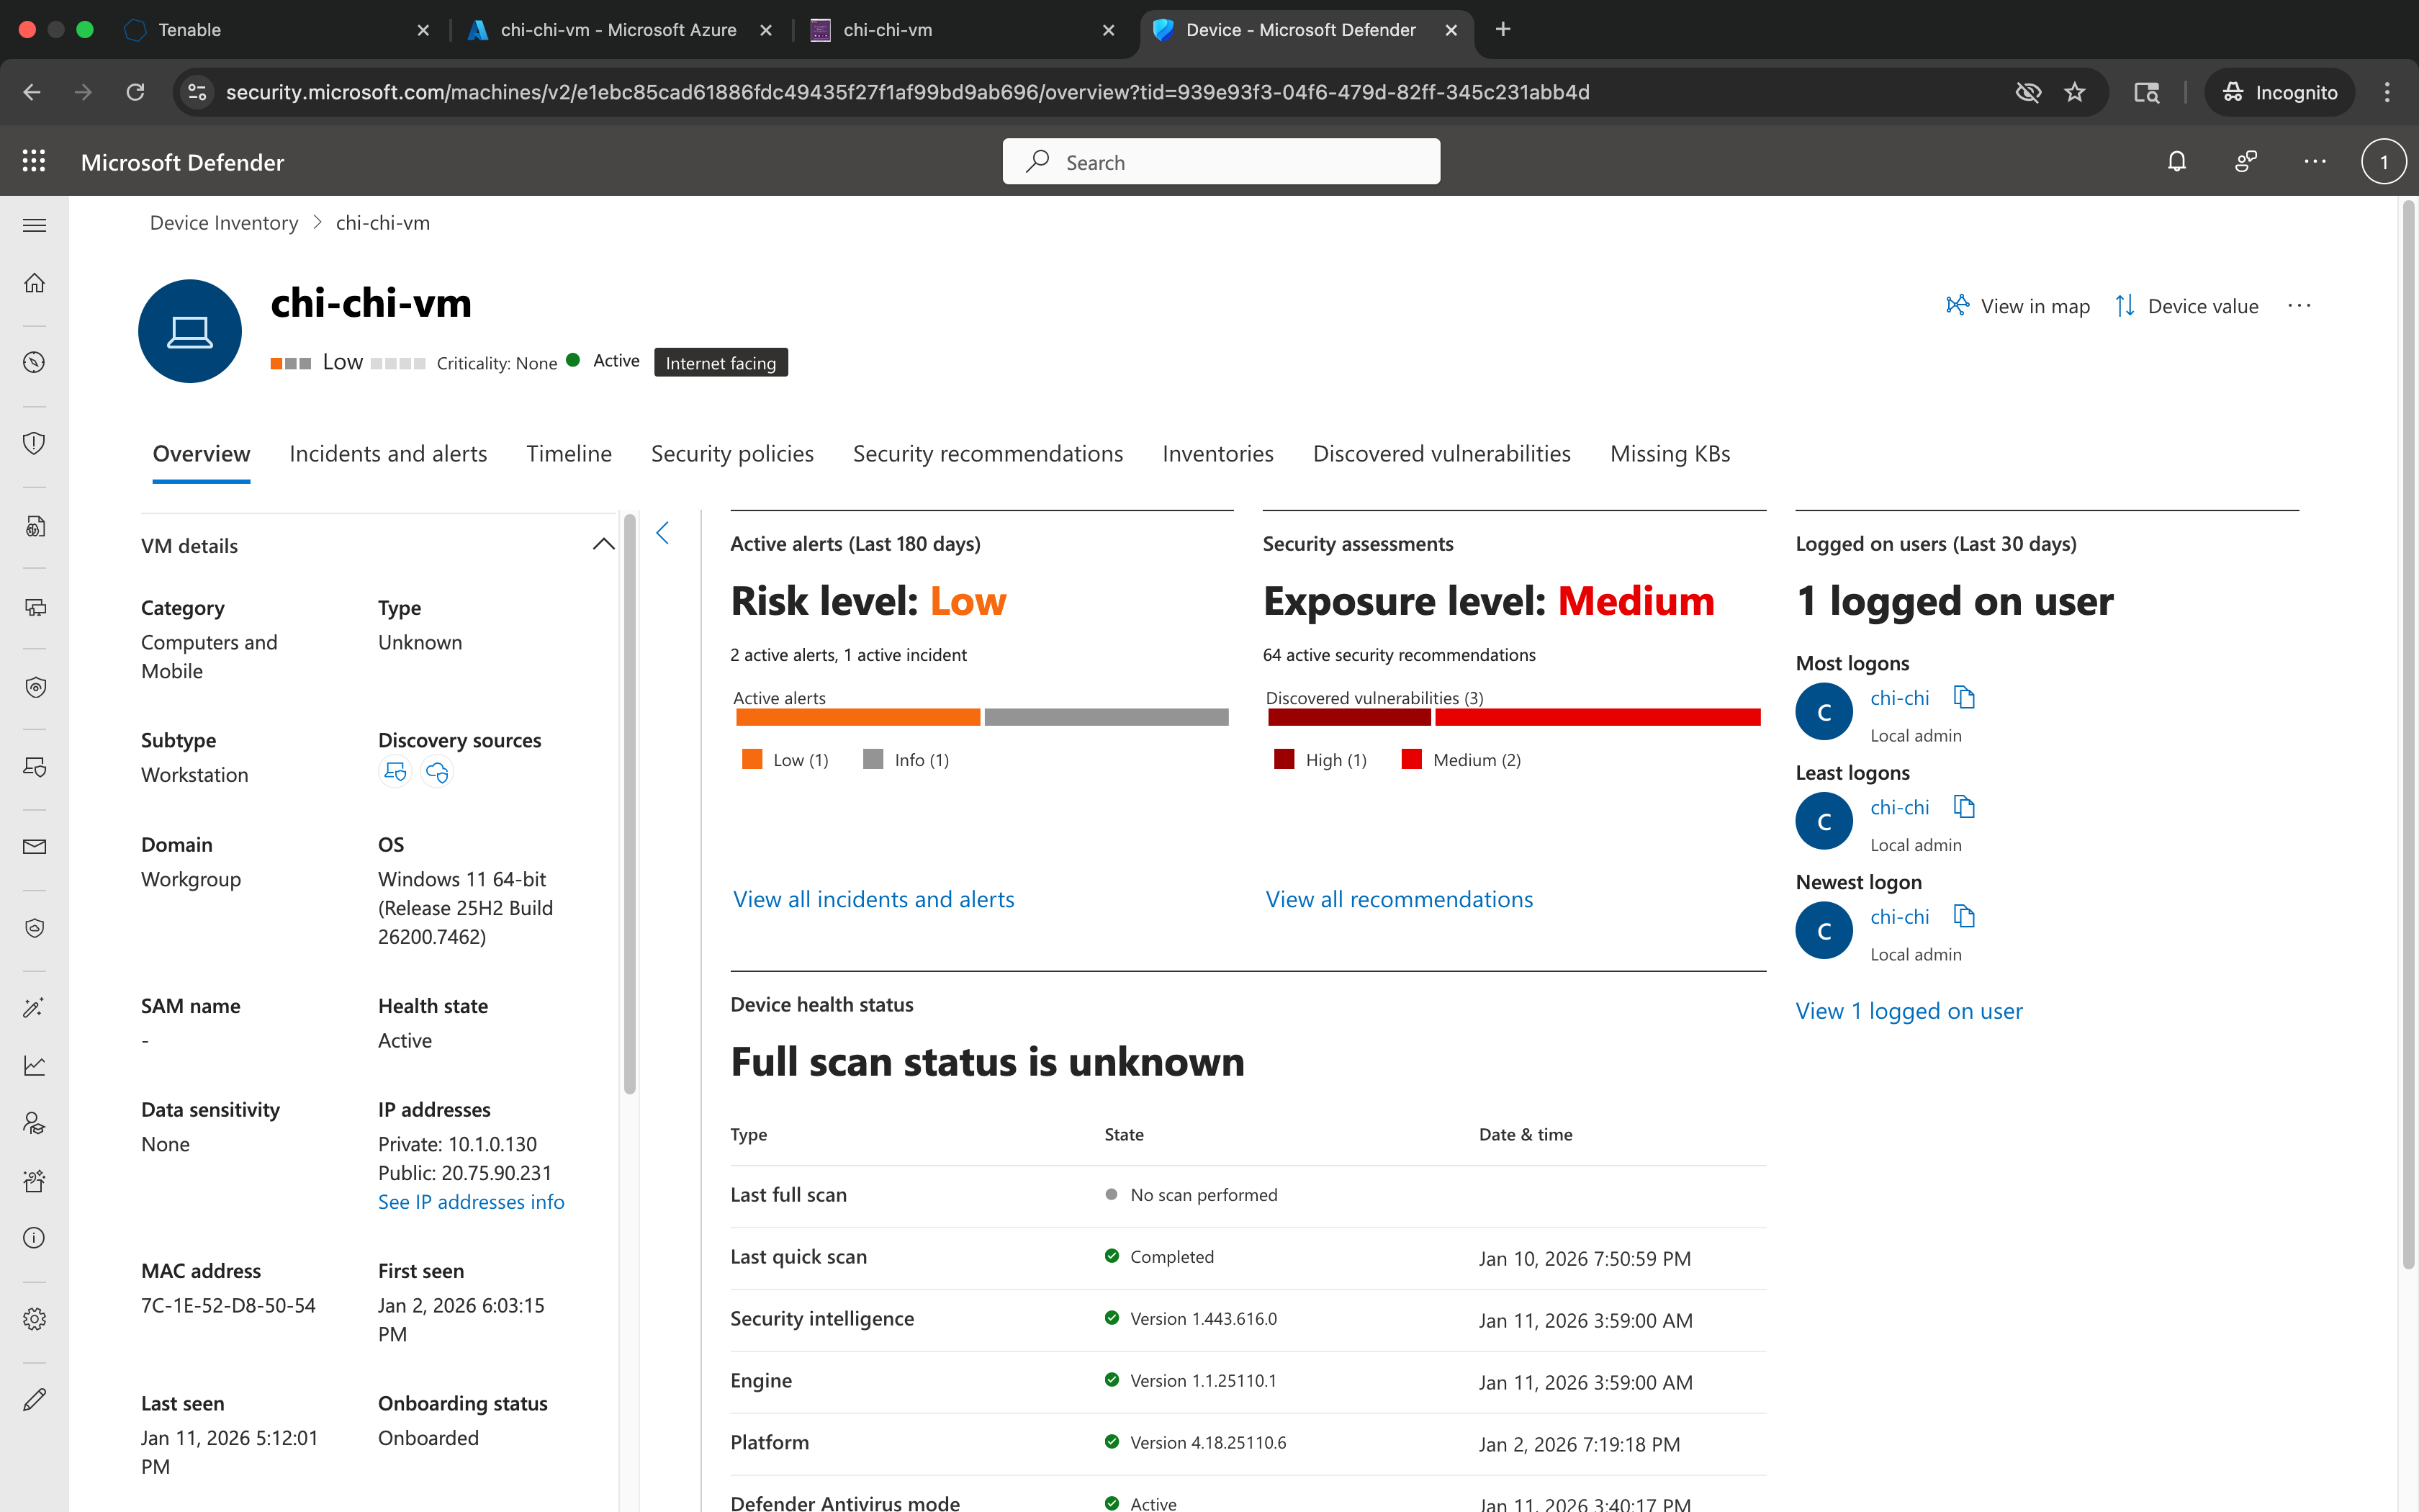Open the reports chart sidebar icon
This screenshot has height=1512, width=2419.
(34, 1066)
